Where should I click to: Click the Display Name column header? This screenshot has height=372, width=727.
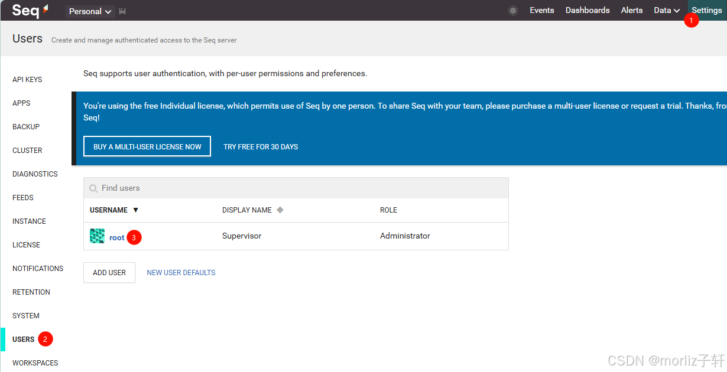(x=247, y=210)
